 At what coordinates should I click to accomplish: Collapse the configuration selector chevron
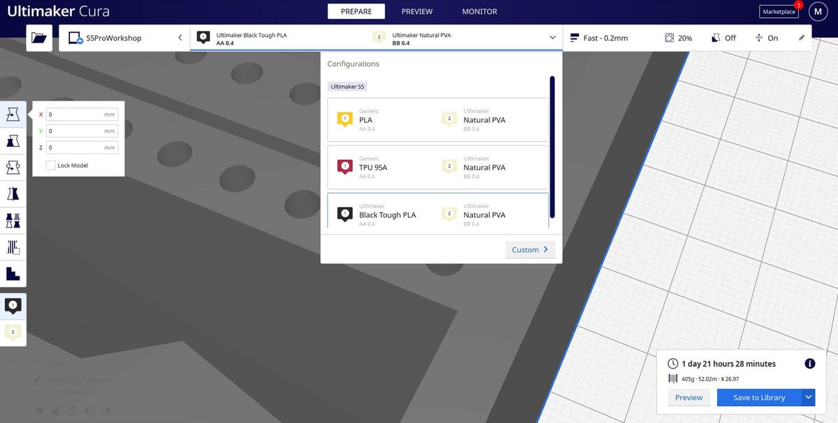pos(552,38)
